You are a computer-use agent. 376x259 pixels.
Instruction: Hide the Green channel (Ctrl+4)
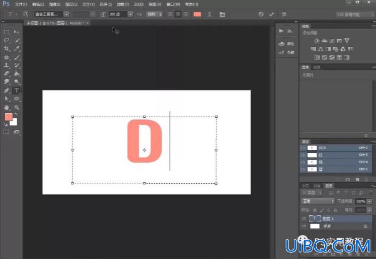coord(303,162)
